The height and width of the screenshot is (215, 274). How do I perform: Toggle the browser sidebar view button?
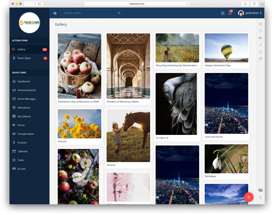pos(39,4)
